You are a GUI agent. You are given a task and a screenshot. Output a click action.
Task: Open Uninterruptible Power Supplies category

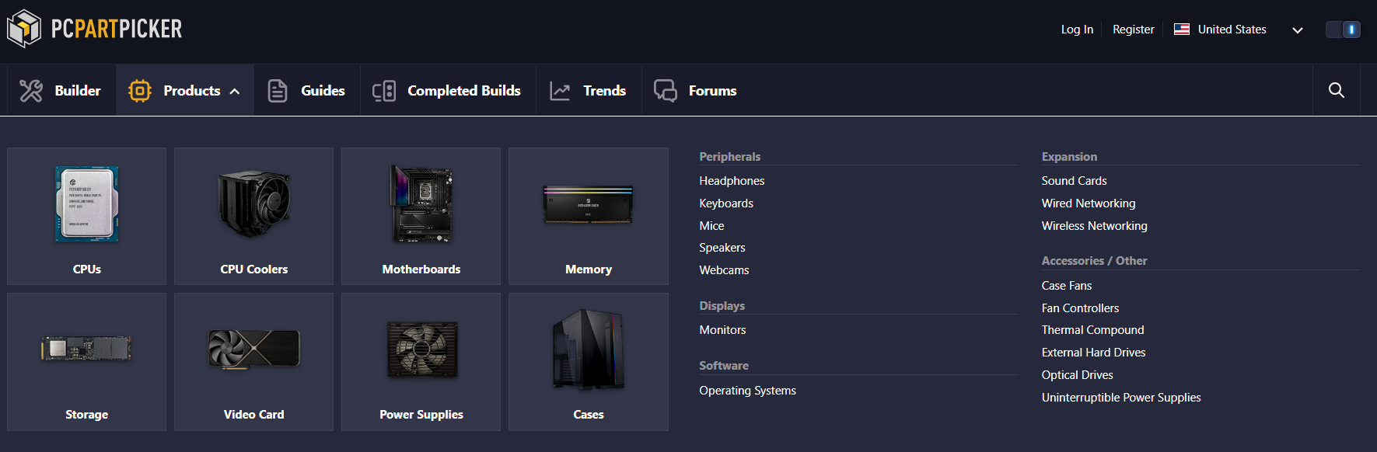[1121, 398]
